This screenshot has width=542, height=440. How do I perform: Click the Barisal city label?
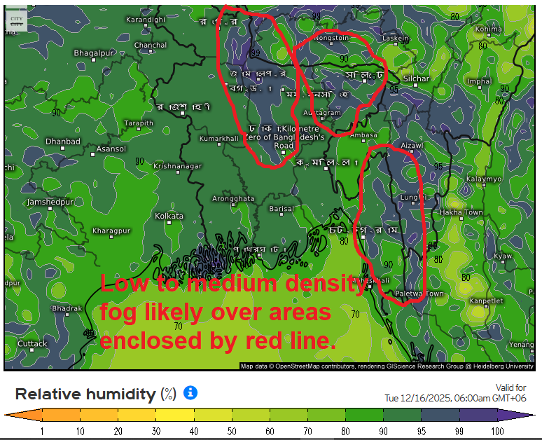(281, 209)
